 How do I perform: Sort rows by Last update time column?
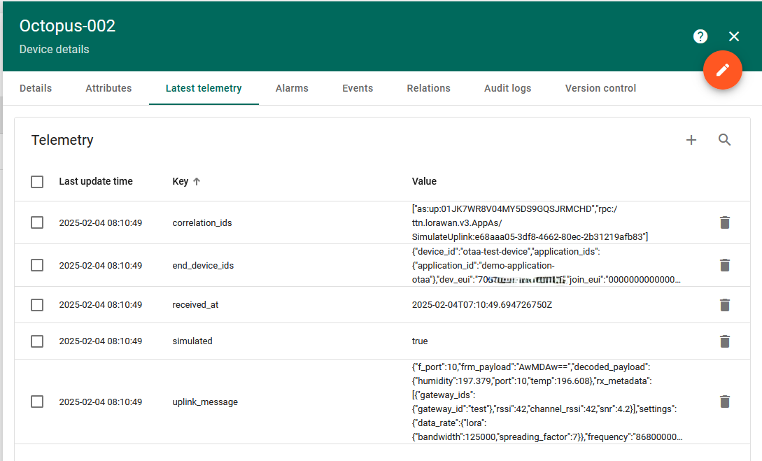coord(96,181)
